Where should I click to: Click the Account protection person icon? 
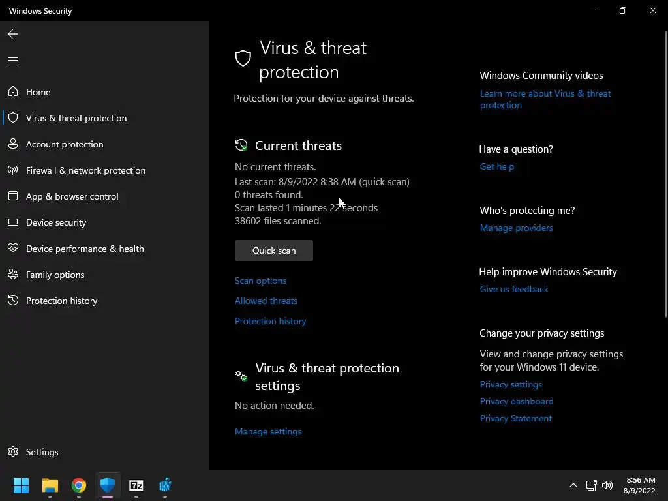click(13, 144)
